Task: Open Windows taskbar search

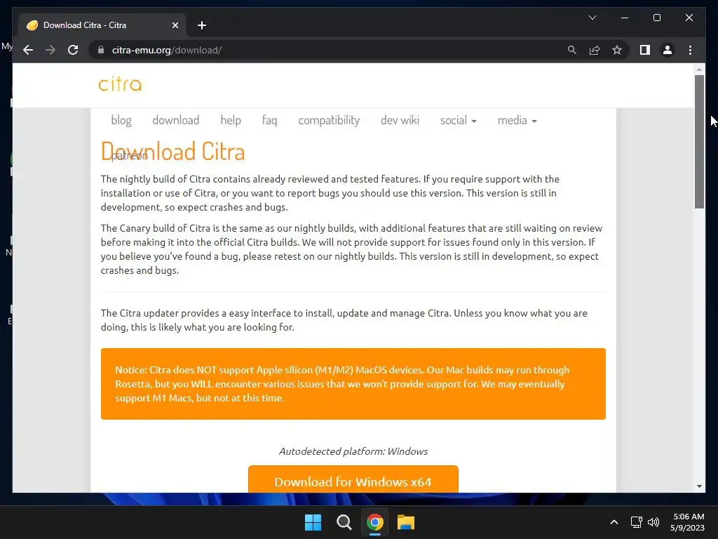Action: (344, 522)
